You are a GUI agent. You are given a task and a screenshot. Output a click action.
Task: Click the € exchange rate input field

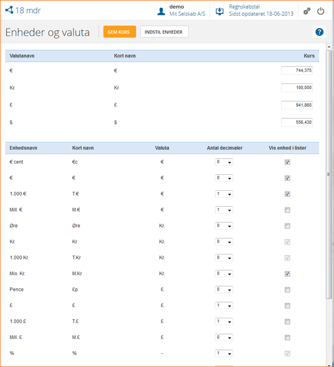coord(297,70)
